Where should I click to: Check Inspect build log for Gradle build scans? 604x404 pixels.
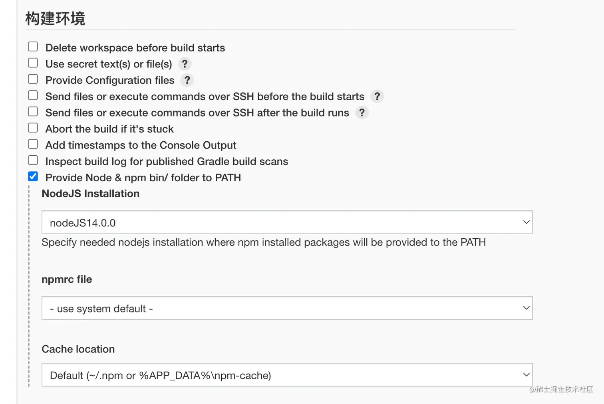pyautogui.click(x=33, y=160)
